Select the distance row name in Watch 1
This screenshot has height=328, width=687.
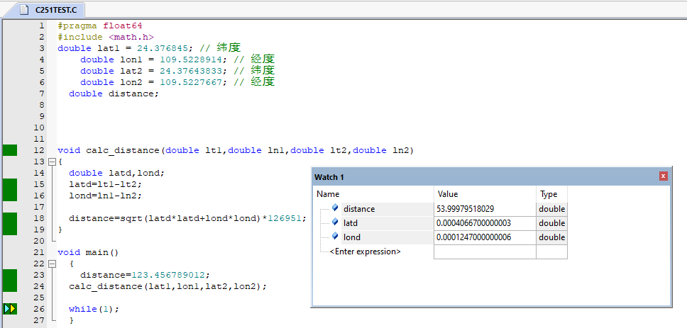359,209
